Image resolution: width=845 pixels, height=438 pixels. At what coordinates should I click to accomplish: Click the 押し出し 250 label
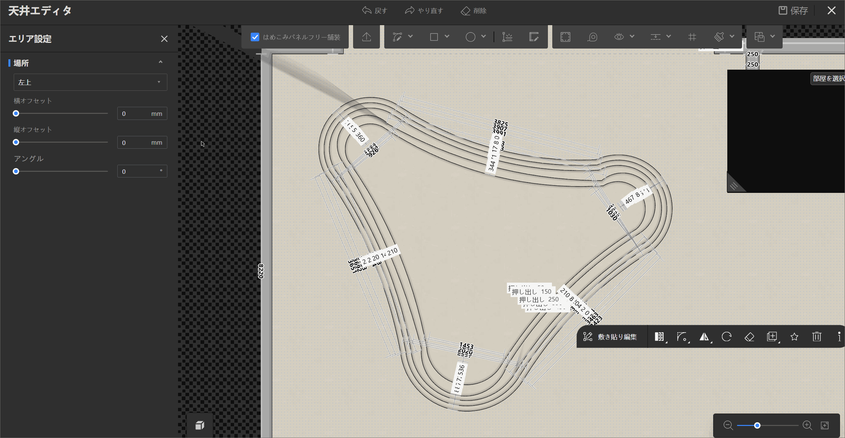tap(539, 299)
